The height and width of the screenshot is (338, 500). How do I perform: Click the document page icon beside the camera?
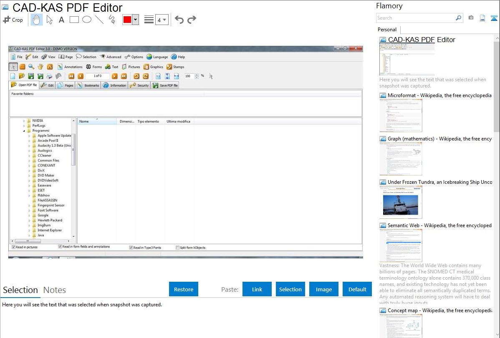482,18
